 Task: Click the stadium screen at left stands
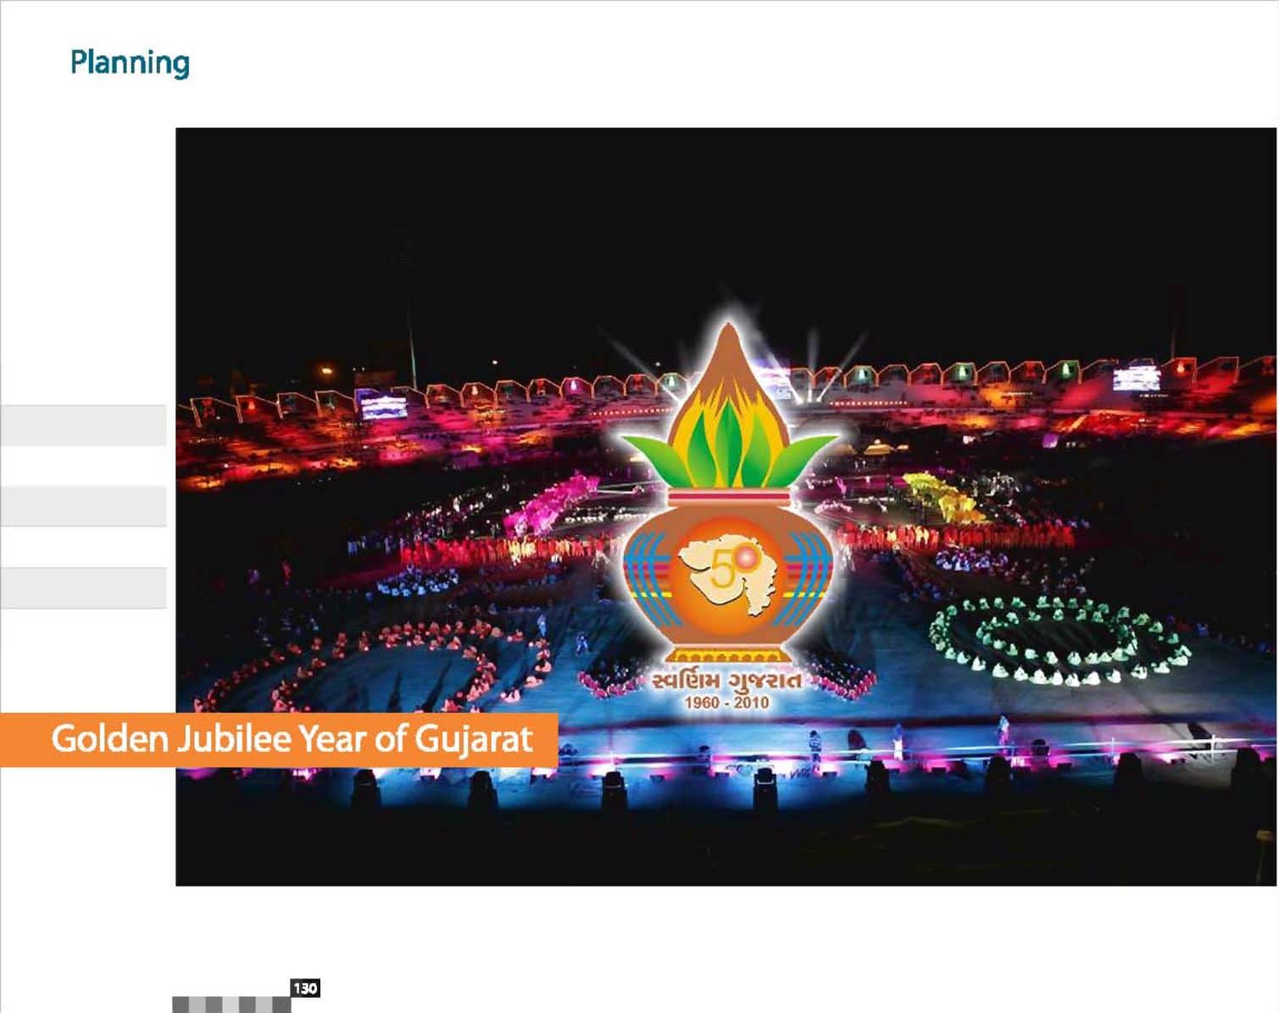(381, 404)
